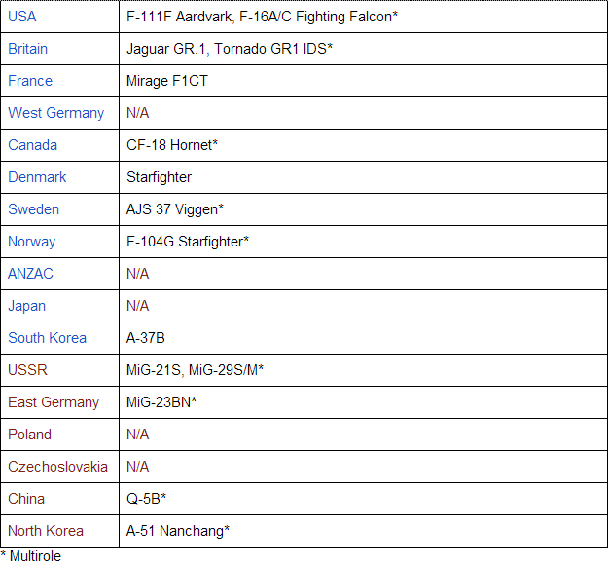This screenshot has height=568, width=608.
Task: Follow the South Korea link
Action: pos(47,338)
